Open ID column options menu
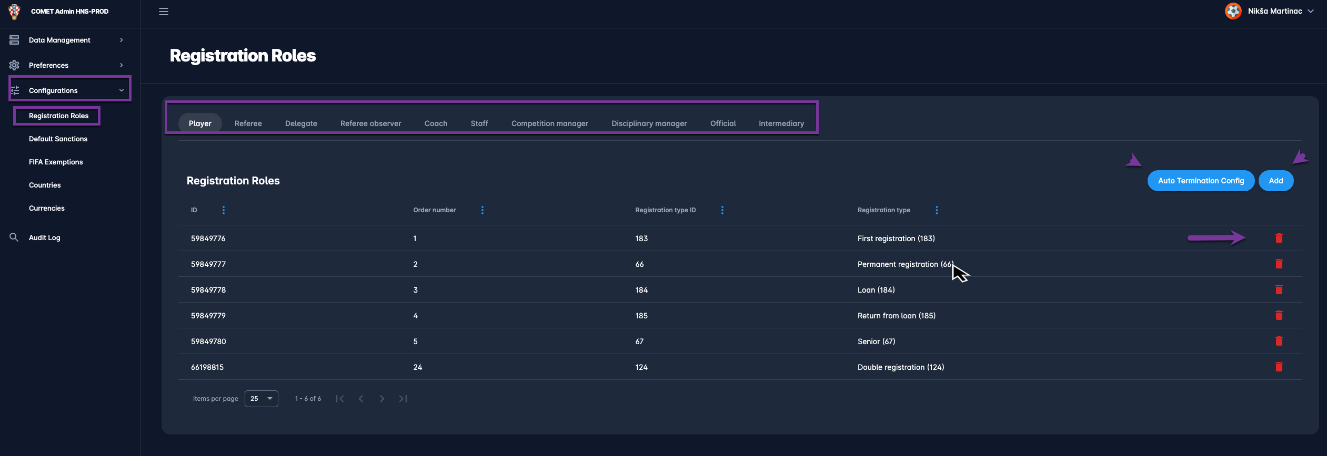1327x456 pixels. (224, 210)
